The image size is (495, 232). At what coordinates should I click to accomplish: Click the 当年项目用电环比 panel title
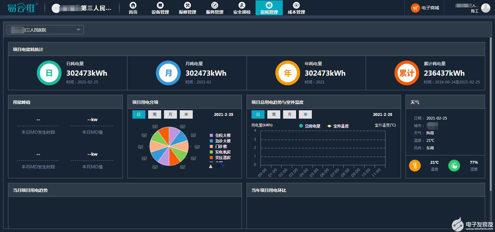click(269, 190)
